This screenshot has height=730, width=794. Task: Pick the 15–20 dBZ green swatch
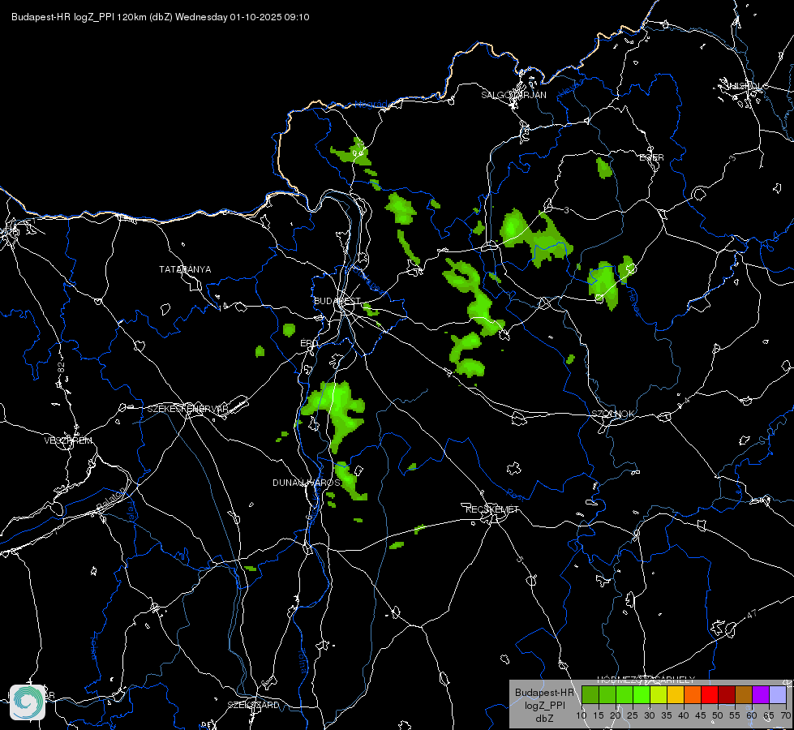(x=607, y=694)
